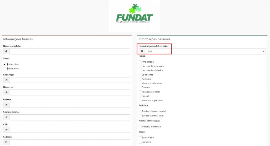Click the home icon beside CEP field
270x146 pixels.
6,130
